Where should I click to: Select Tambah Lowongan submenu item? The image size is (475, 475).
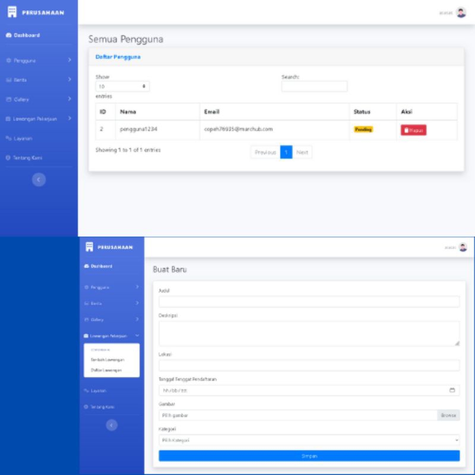point(107,360)
